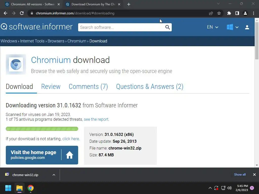
Task: Expand the Windows platform dropdown
Action: (x=233, y=27)
